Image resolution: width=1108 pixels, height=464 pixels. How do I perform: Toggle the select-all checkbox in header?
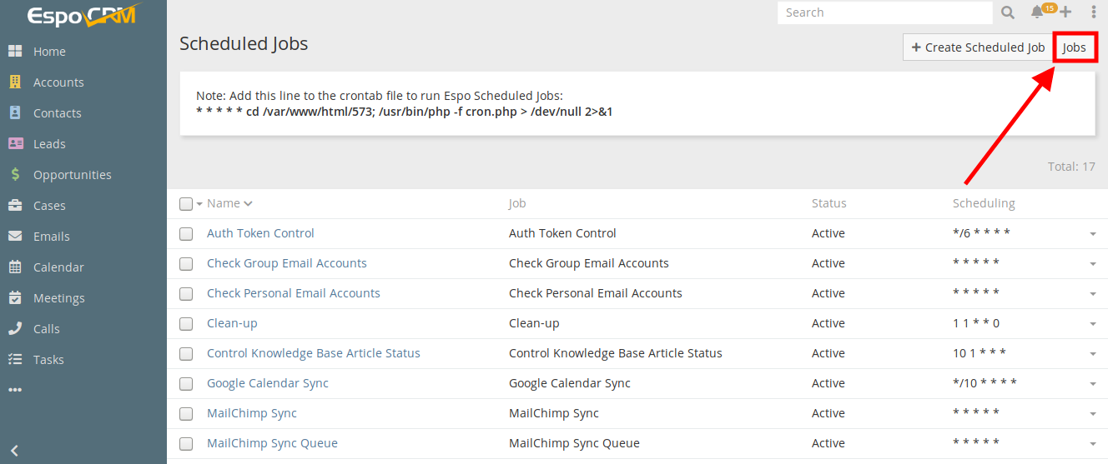(186, 204)
